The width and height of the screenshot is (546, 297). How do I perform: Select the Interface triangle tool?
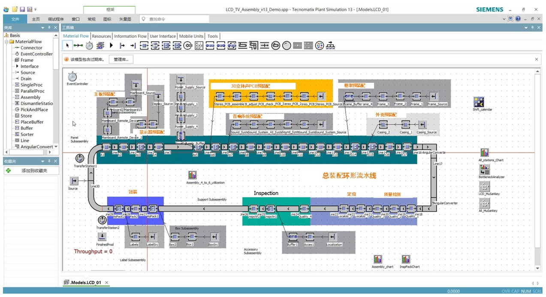click(x=111, y=45)
